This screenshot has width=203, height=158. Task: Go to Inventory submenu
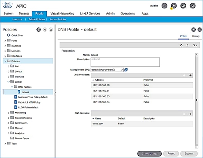pyautogui.click(x=17, y=19)
